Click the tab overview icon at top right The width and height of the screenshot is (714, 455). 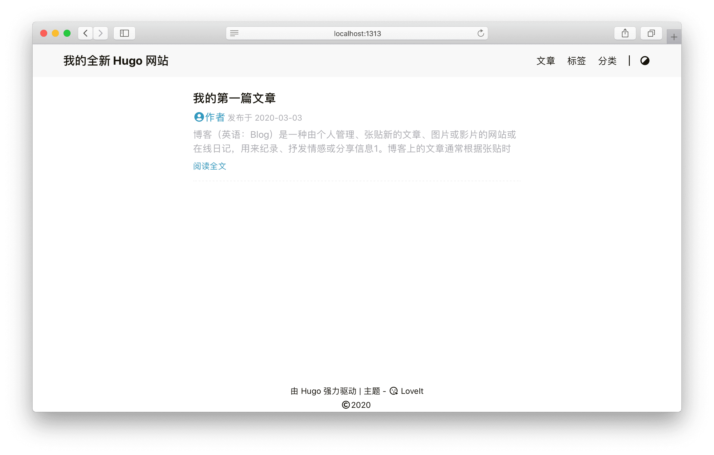[x=651, y=33]
